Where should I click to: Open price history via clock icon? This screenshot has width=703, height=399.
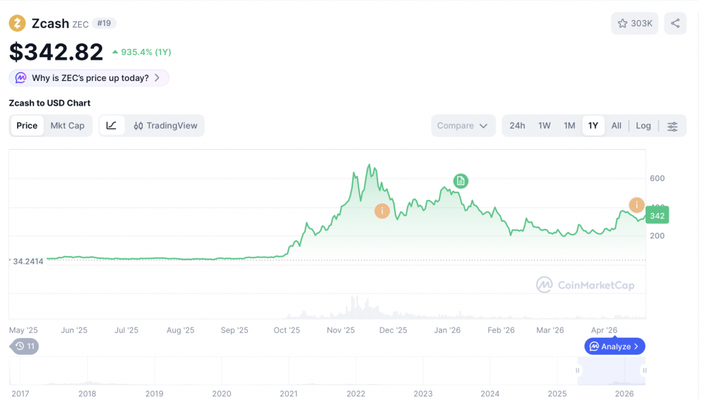point(23,346)
